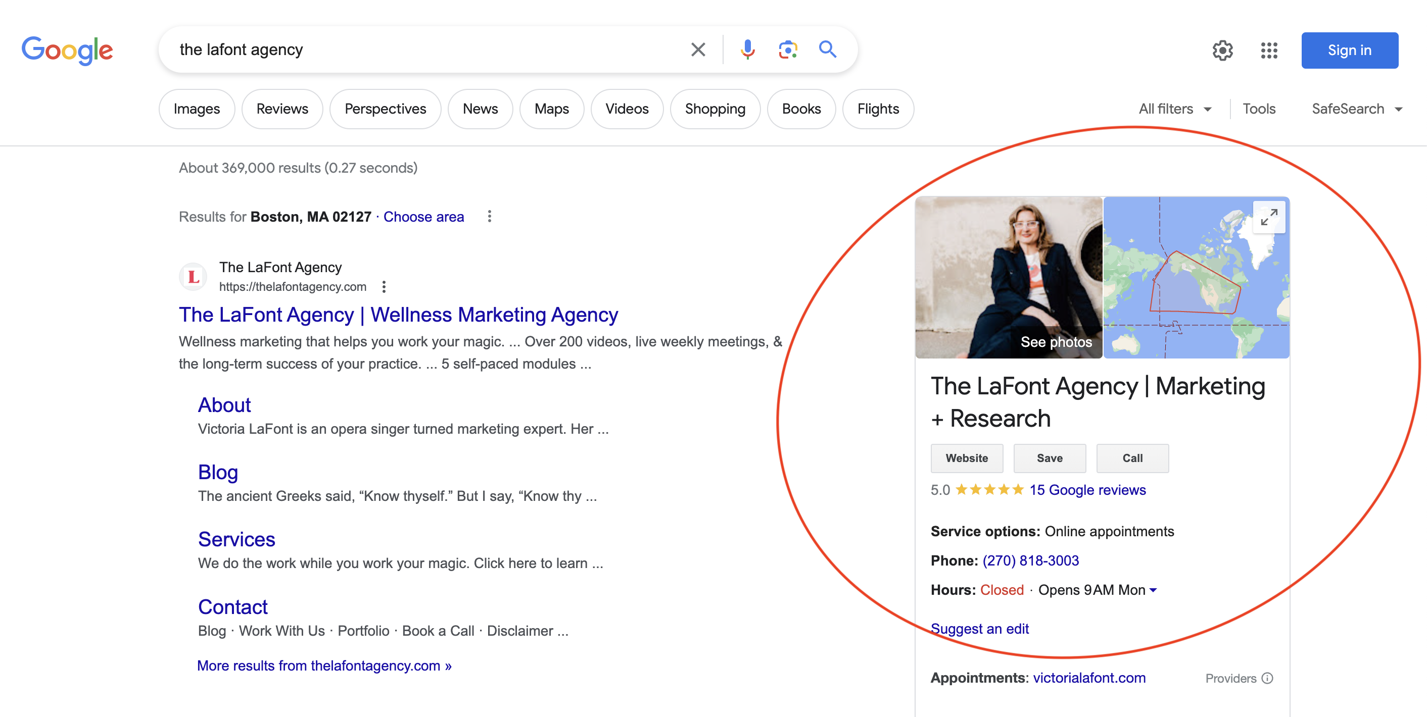
Task: Open Google Lens image search icon
Action: (787, 50)
